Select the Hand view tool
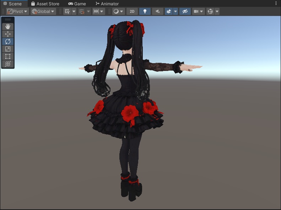This screenshot has width=281, height=210. [x=8, y=27]
